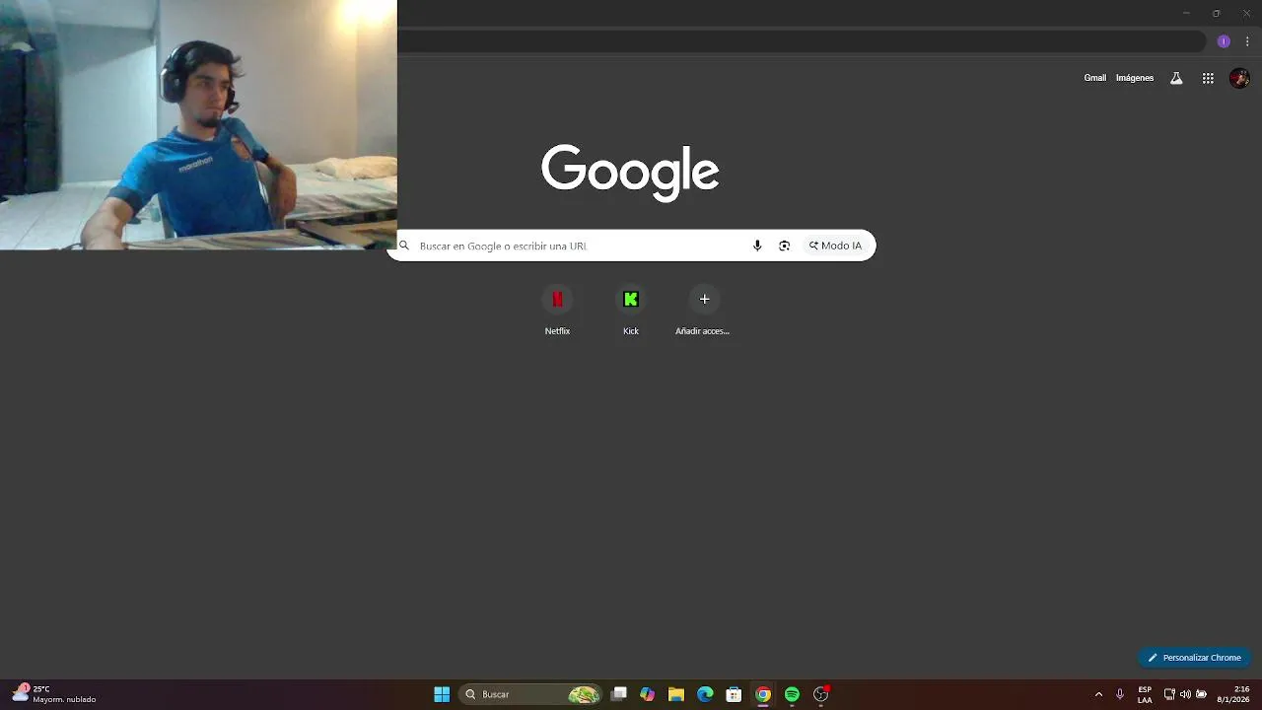Click the Chrome address bar
This screenshot has width=1262, height=710.
pyautogui.click(x=801, y=41)
